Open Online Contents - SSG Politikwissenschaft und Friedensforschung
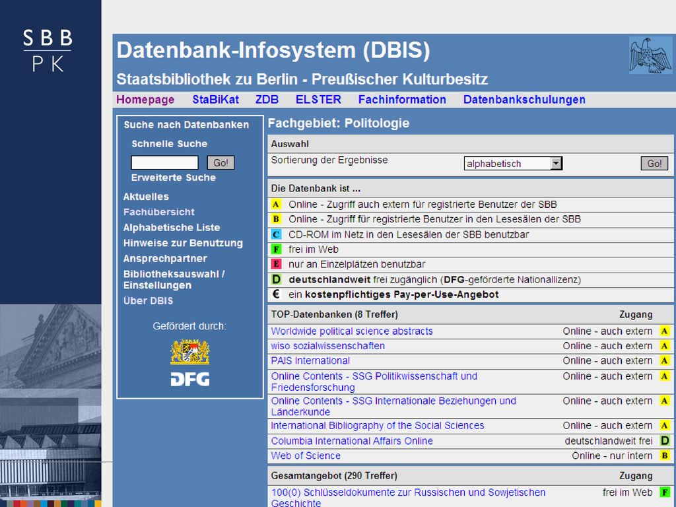 tap(374, 382)
